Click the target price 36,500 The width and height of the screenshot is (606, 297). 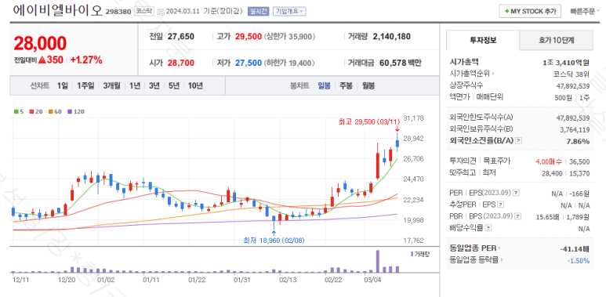pyautogui.click(x=579, y=161)
